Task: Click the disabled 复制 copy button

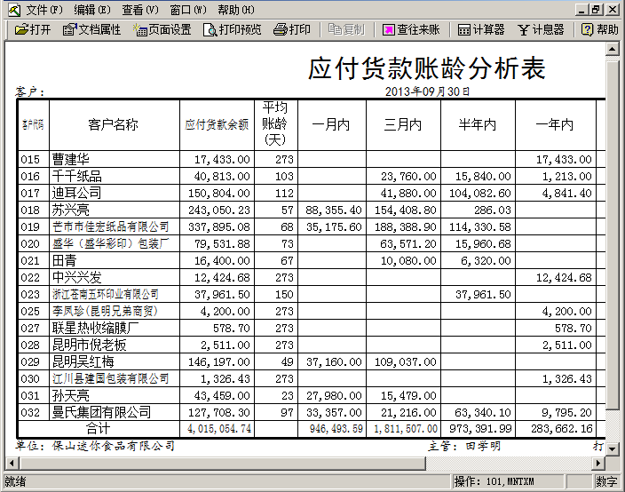Action: (x=346, y=29)
